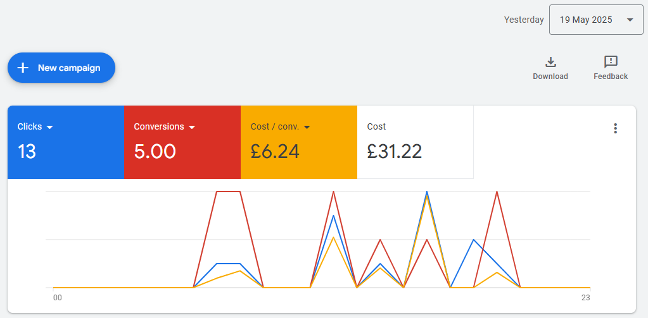The height and width of the screenshot is (318, 648).
Task: Expand the Conversions metric dropdown arrow
Action: [x=192, y=128]
